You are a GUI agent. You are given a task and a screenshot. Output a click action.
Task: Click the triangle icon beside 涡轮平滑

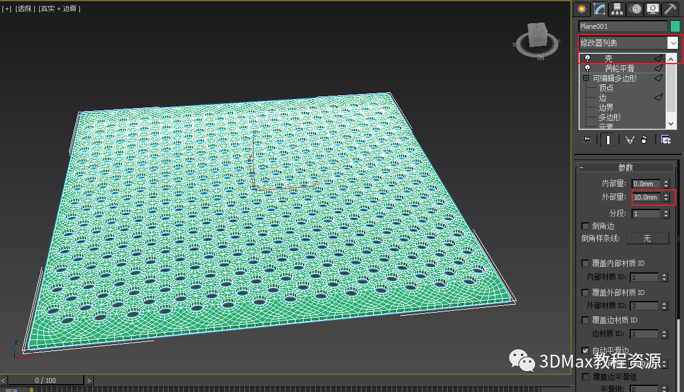[658, 68]
